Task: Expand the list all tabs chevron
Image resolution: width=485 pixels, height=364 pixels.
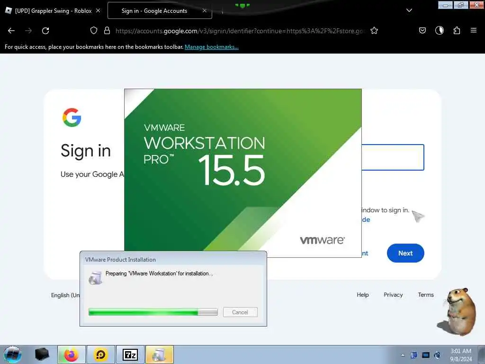Action: [409, 10]
